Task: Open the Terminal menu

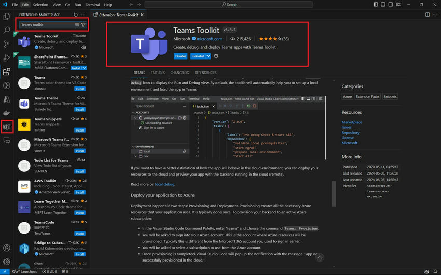Action: click(x=92, y=5)
